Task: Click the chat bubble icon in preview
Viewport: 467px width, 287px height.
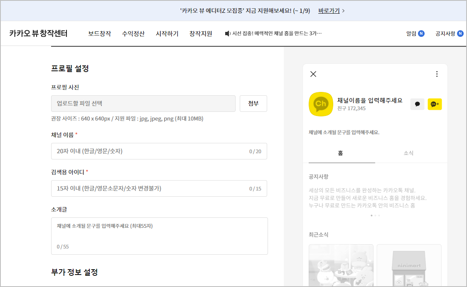Action: pyautogui.click(x=417, y=104)
